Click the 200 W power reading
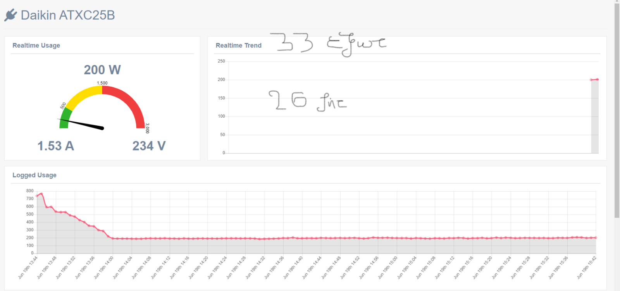Image resolution: width=620 pixels, height=291 pixels. (102, 70)
